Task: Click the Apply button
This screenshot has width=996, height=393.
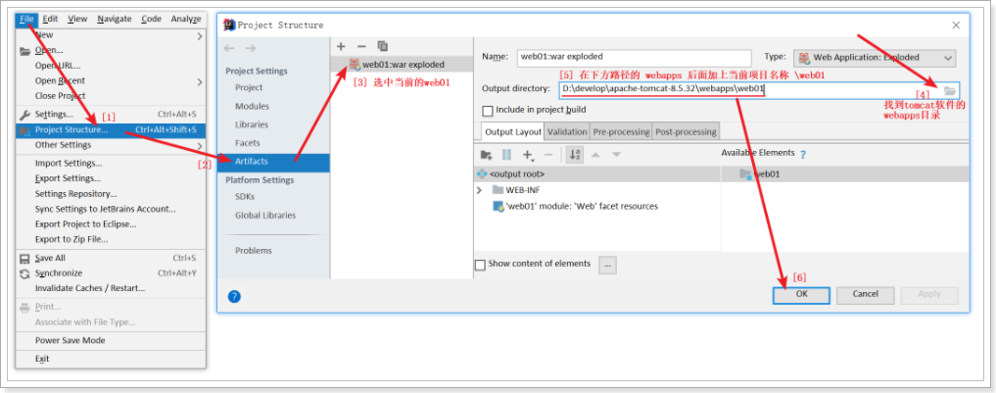Action: click(929, 295)
